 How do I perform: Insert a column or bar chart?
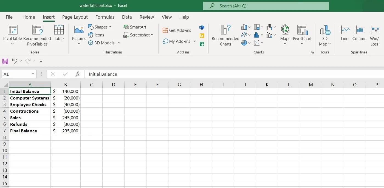(244, 27)
